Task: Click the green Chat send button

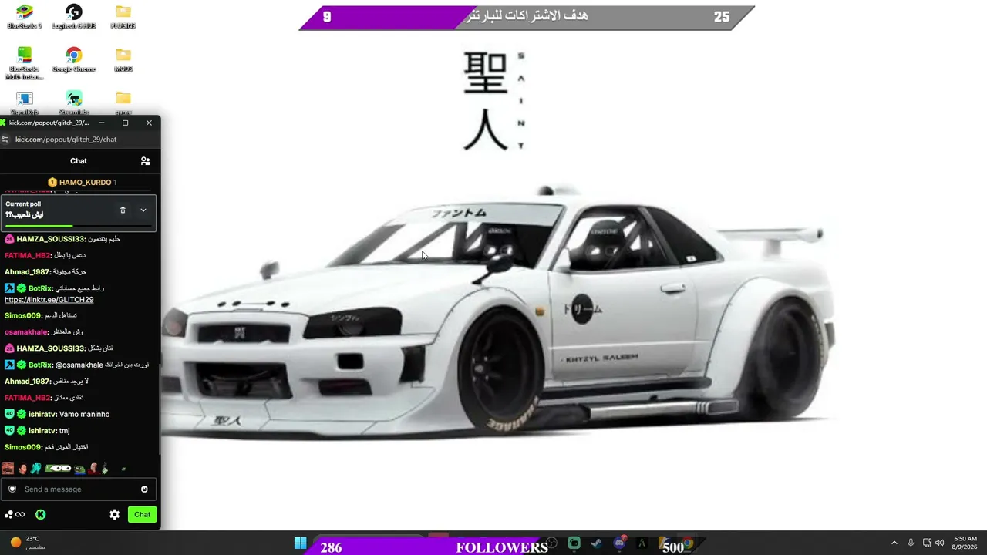Action: [x=142, y=514]
